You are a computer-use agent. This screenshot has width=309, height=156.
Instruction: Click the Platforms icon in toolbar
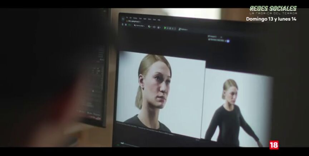click(x=180, y=29)
